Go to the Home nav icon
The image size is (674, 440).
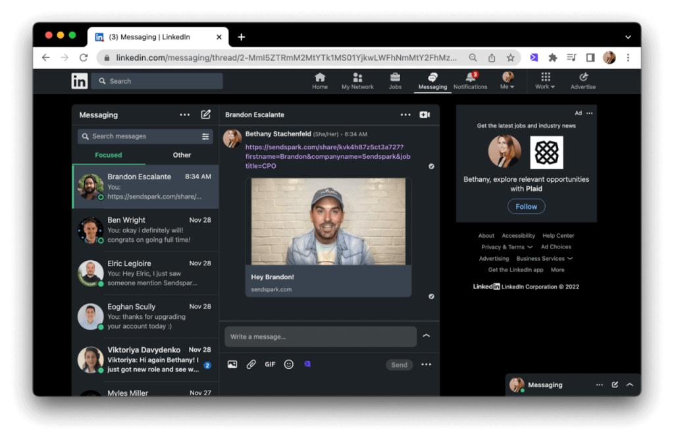320,81
